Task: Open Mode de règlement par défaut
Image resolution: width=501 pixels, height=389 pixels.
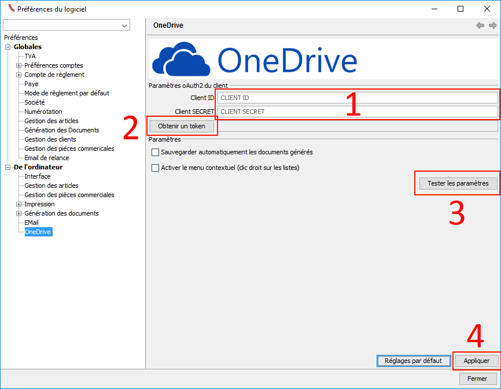Action: 67,93
